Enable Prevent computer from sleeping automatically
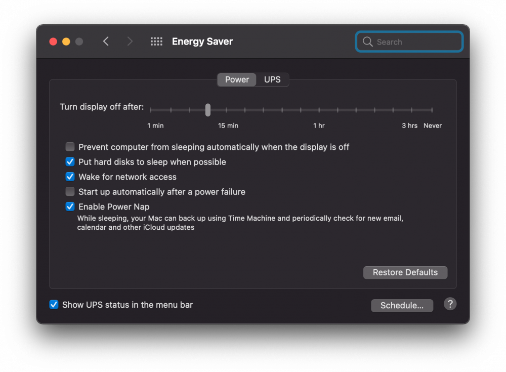Image resolution: width=506 pixels, height=372 pixels. 70,147
